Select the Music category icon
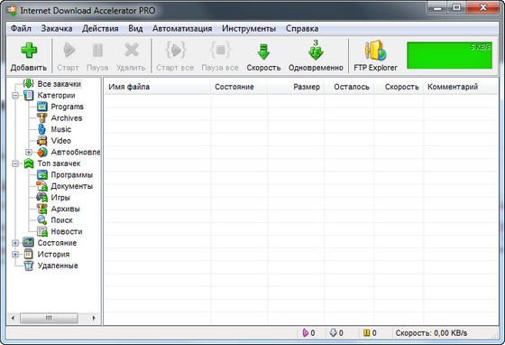Image resolution: width=505 pixels, height=345 pixels. pos(41,129)
